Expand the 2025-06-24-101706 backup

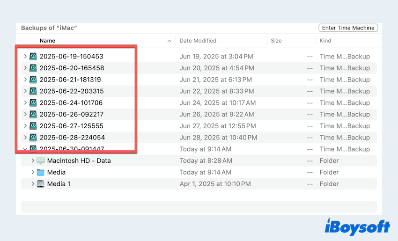point(25,103)
